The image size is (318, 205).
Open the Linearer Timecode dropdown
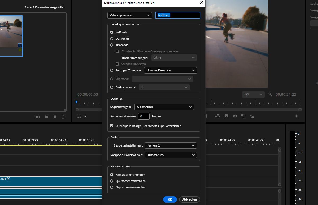point(170,70)
